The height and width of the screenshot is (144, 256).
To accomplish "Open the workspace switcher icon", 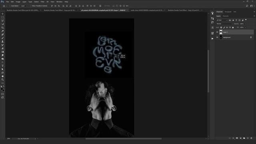I will point(252,6).
